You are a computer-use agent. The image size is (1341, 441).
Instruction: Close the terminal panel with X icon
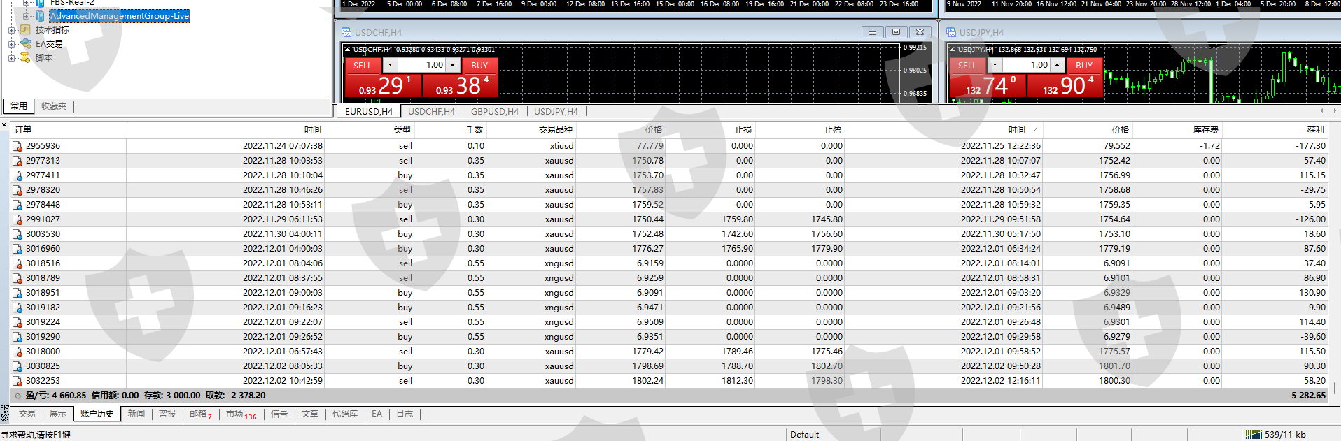(4, 125)
